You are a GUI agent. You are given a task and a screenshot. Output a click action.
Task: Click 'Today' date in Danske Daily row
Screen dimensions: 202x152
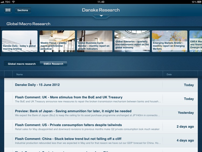pos(189,85)
